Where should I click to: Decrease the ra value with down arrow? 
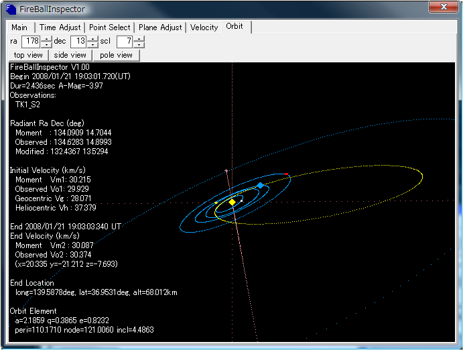pos(46,45)
